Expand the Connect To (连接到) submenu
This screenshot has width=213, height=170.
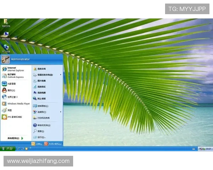(x=43, y=112)
